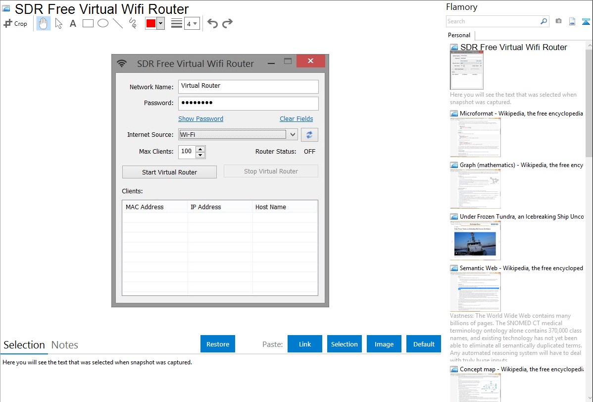The height and width of the screenshot is (402, 593).
Task: Click the blue triangle icon in Flamory panel
Action: point(586,21)
